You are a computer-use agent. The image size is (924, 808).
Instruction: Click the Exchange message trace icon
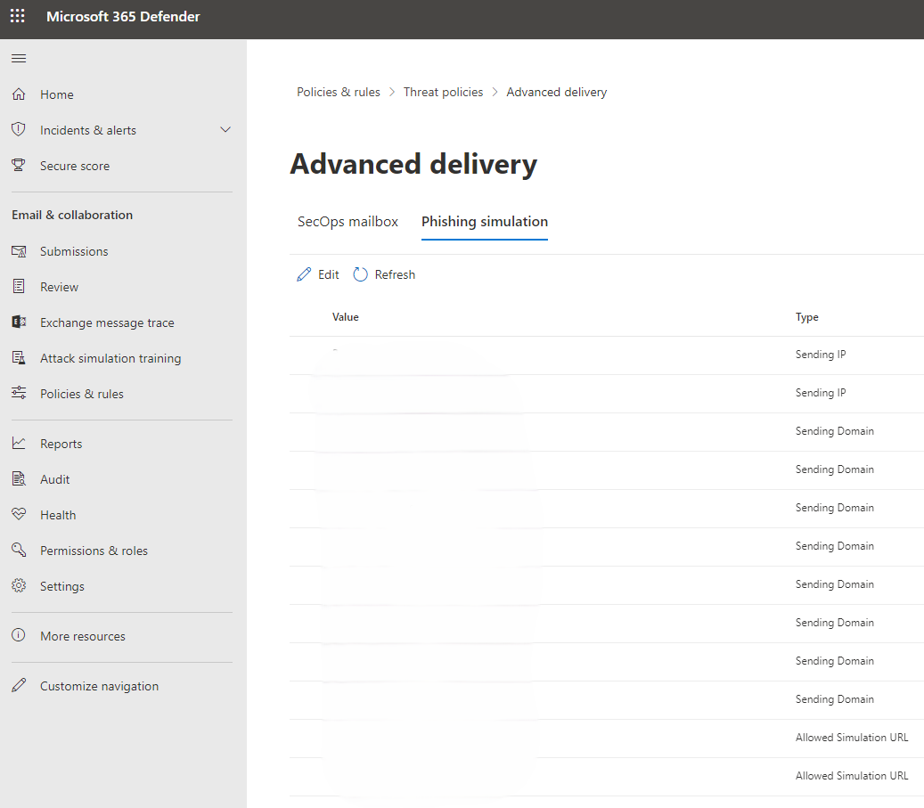click(19, 322)
